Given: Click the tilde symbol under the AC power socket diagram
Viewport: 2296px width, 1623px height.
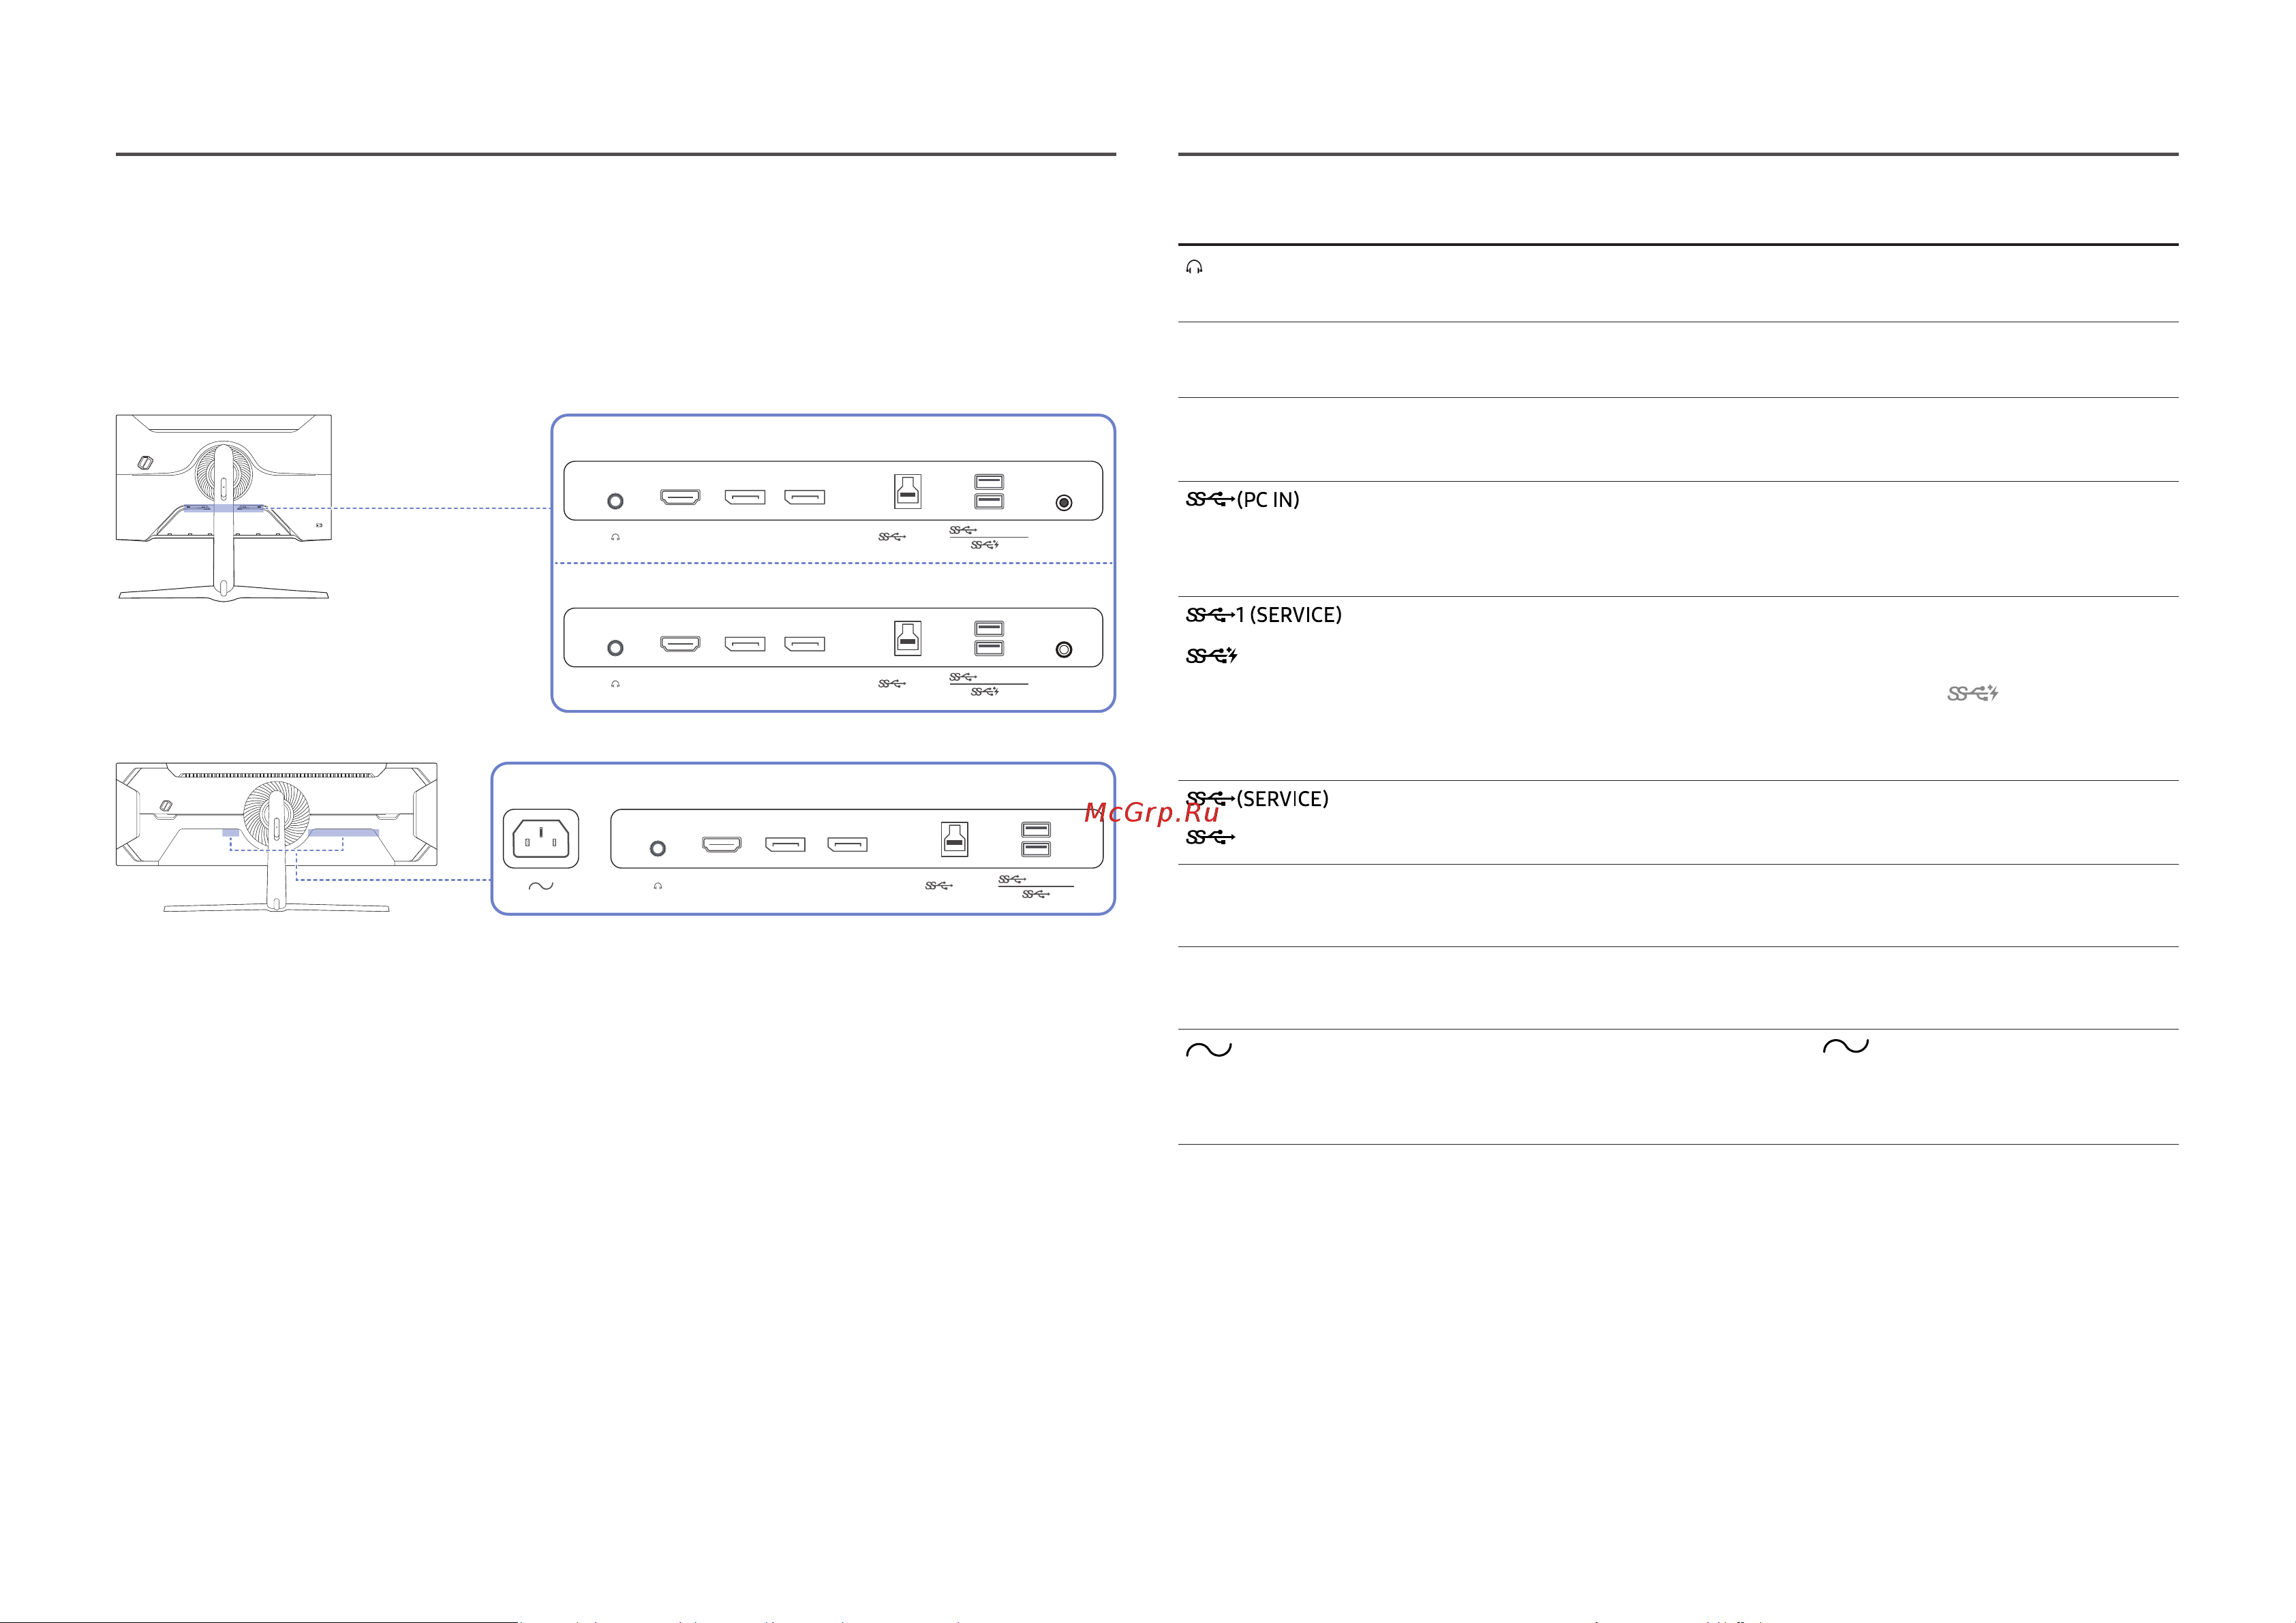Looking at the screenshot, I should (x=541, y=886).
